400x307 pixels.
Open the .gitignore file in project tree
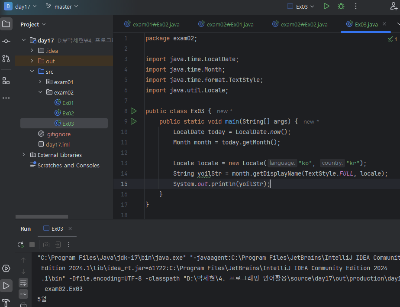coord(58,134)
